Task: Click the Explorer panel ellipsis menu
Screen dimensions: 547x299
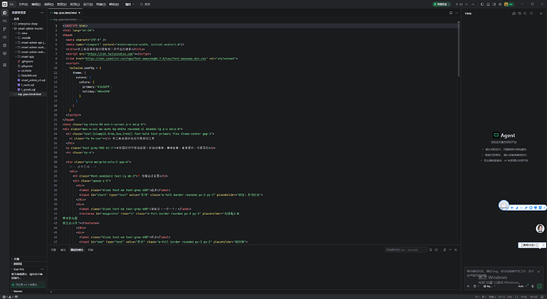Action: [42, 13]
